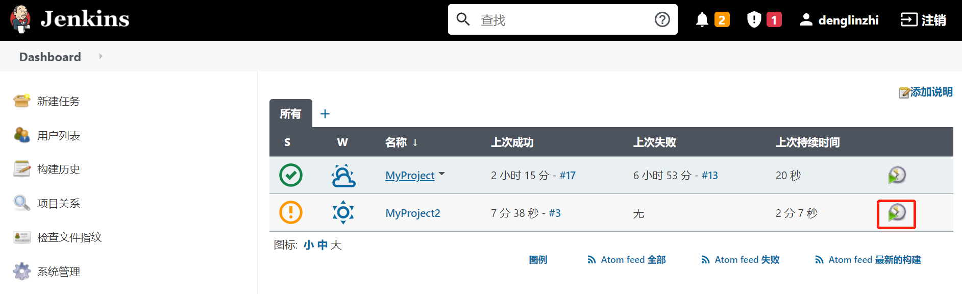Image resolution: width=962 pixels, height=294 pixels.
Task: Open the security shield warning icon
Action: click(754, 20)
